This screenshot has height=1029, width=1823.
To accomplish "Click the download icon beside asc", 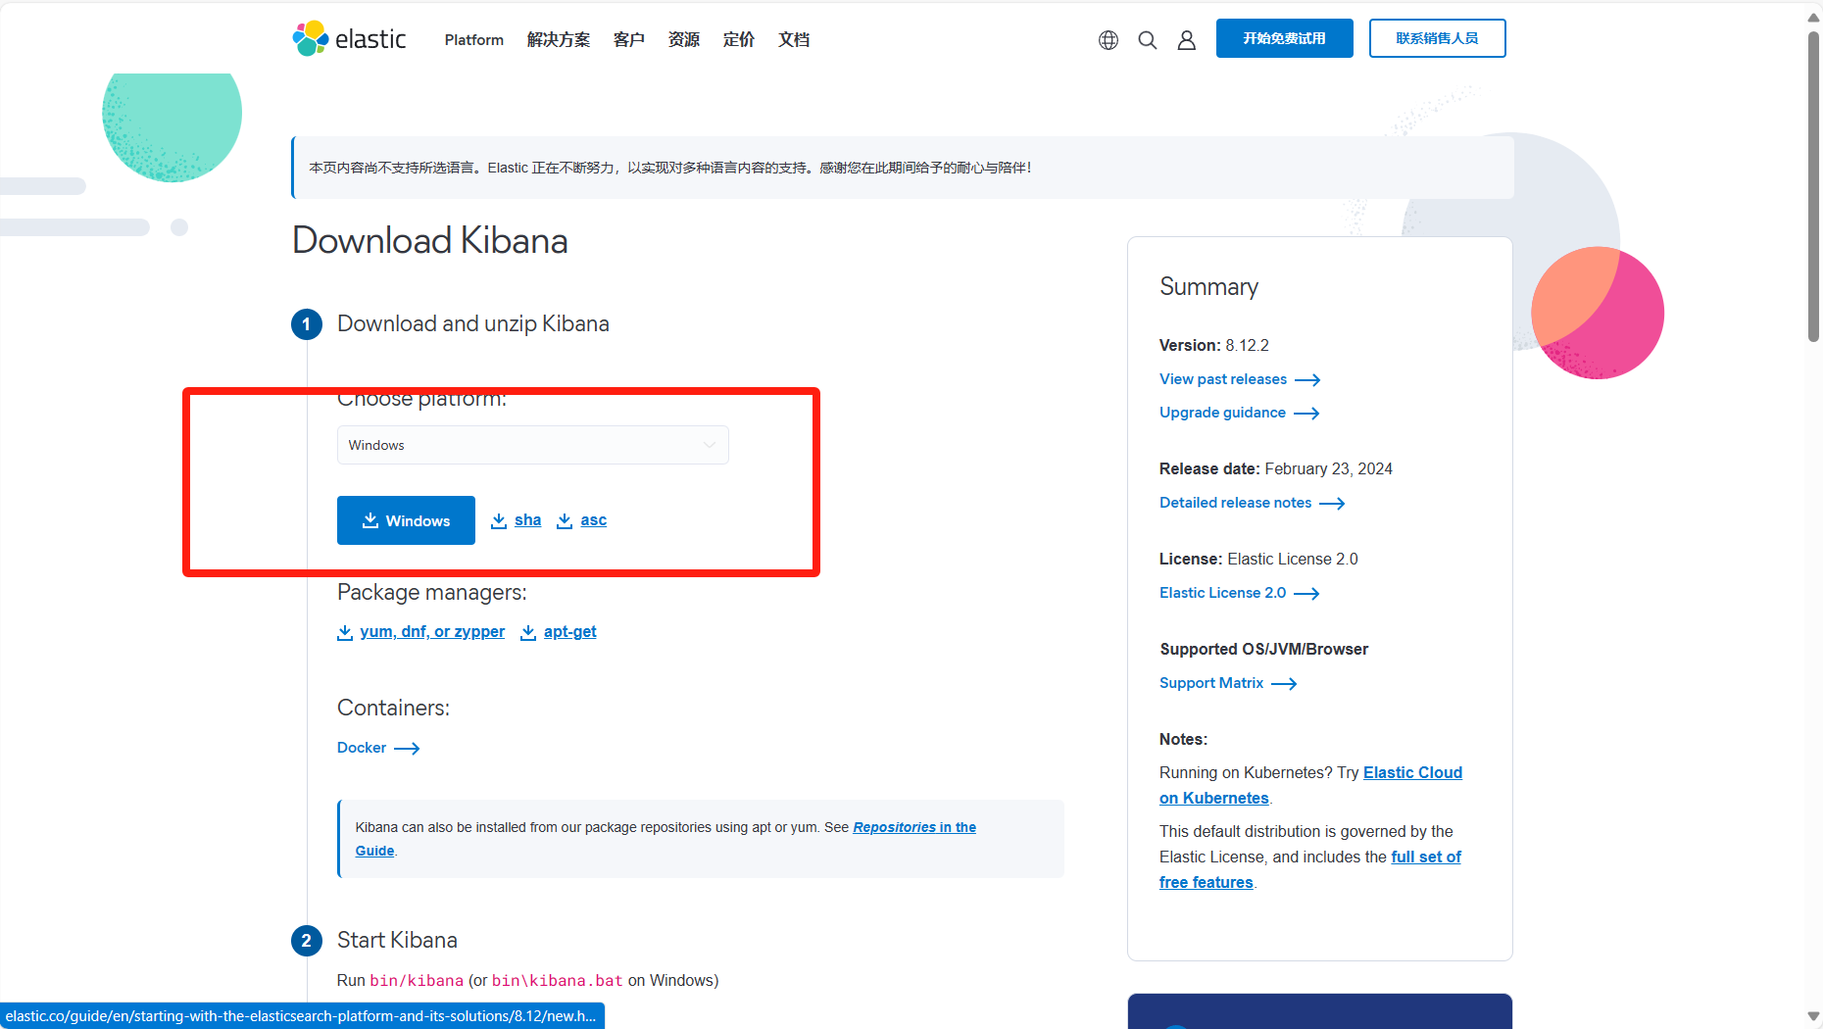I will pos(564,520).
